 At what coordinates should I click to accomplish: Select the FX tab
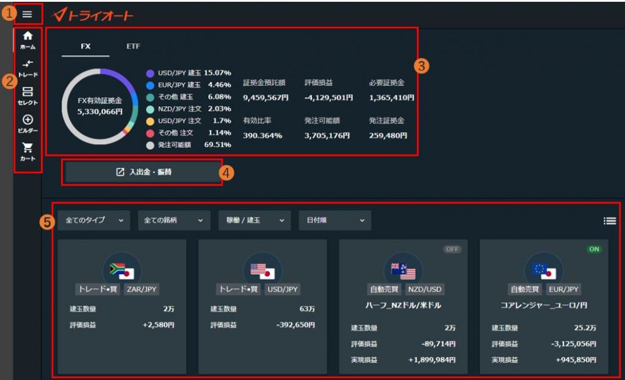click(x=85, y=46)
